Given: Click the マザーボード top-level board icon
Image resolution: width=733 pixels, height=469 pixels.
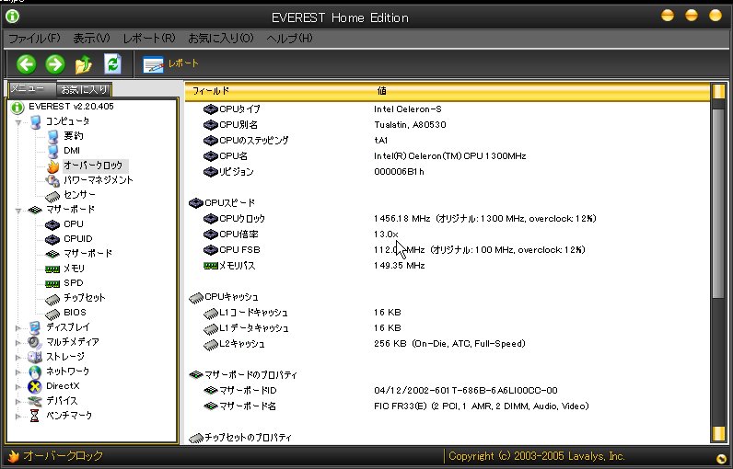Looking at the screenshot, I should pyautogui.click(x=35, y=210).
